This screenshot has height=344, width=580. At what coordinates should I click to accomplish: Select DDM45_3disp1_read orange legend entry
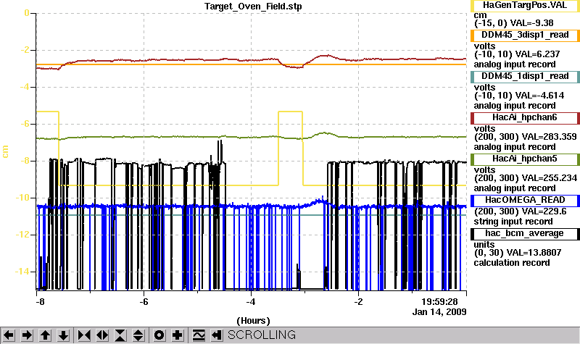point(525,35)
